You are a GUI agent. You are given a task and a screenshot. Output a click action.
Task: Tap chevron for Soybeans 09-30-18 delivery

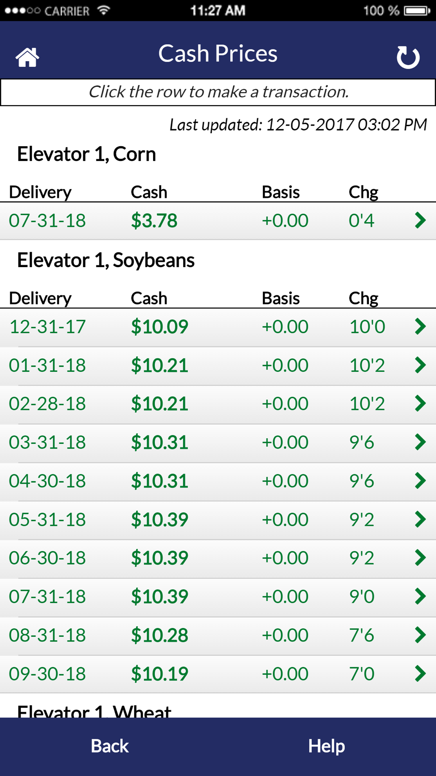click(x=420, y=673)
